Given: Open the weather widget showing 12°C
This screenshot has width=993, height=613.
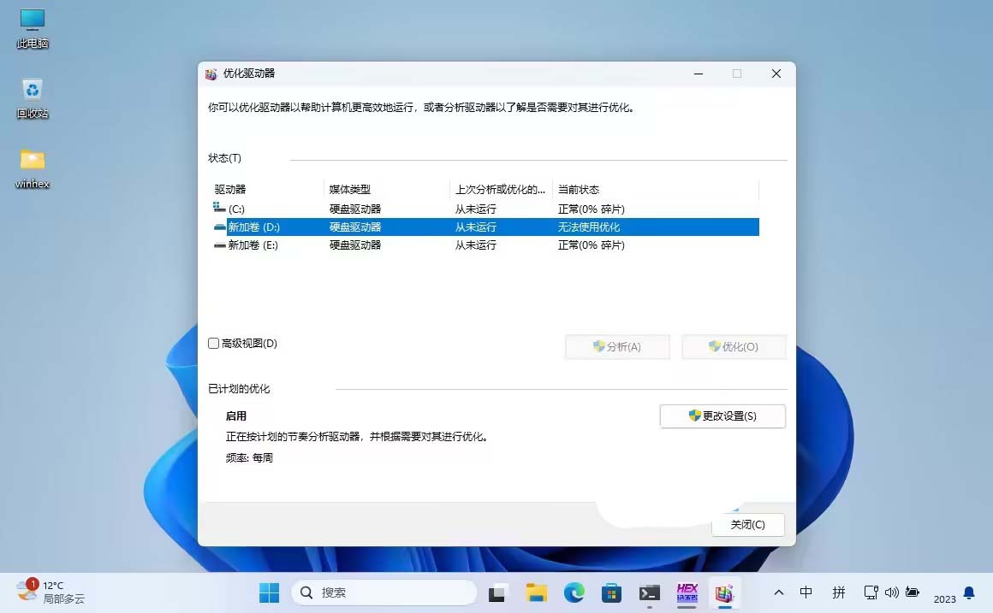Looking at the screenshot, I should click(50, 592).
